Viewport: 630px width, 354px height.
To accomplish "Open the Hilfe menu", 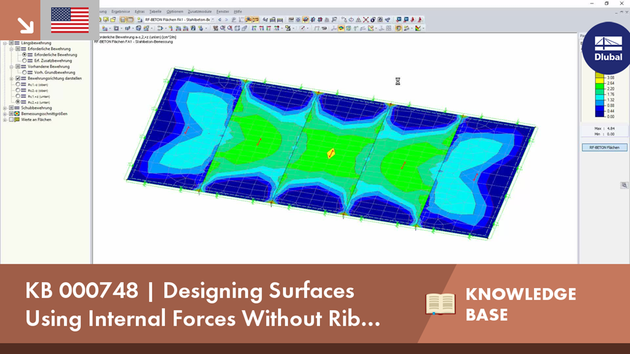I will [x=238, y=12].
